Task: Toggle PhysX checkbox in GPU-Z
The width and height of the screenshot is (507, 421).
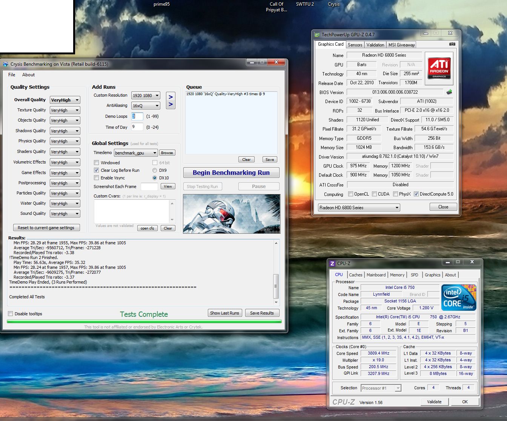Action: (395, 194)
